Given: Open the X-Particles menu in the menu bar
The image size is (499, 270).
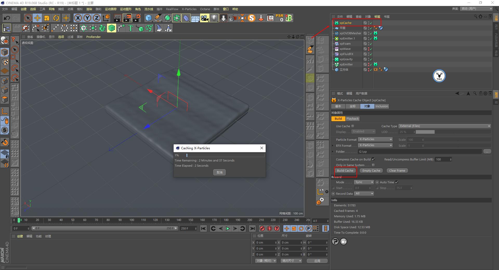Looking at the screenshot, I should [x=189, y=9].
